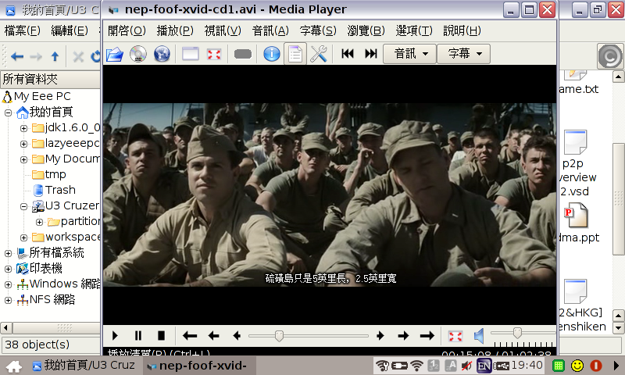Click the open file folder icon
Viewport: 625px width, 375px height.
[x=115, y=54]
